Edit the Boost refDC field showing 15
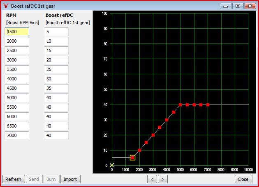This screenshot has width=259, height=187. [x=56, y=50]
